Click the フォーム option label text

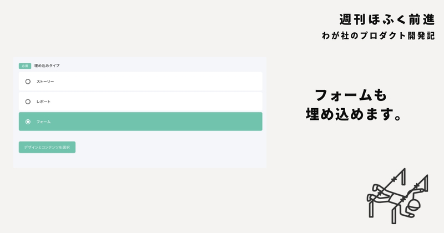pos(43,121)
